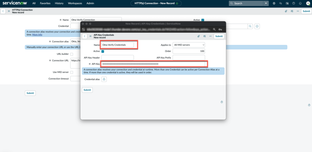312x152 pixels.
Task: Open the Workspaces menu
Action: click(75, 3)
